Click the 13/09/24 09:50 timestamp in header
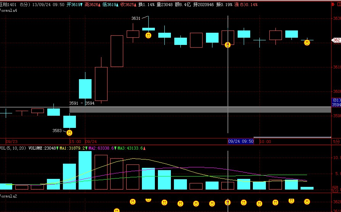The width and height of the screenshot is (341, 212). point(48,5)
